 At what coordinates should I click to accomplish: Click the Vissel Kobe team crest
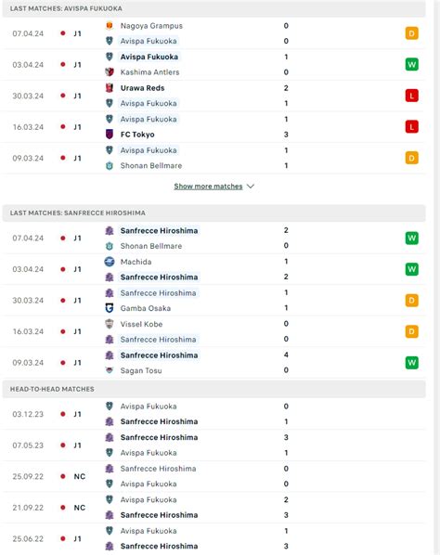point(110,324)
